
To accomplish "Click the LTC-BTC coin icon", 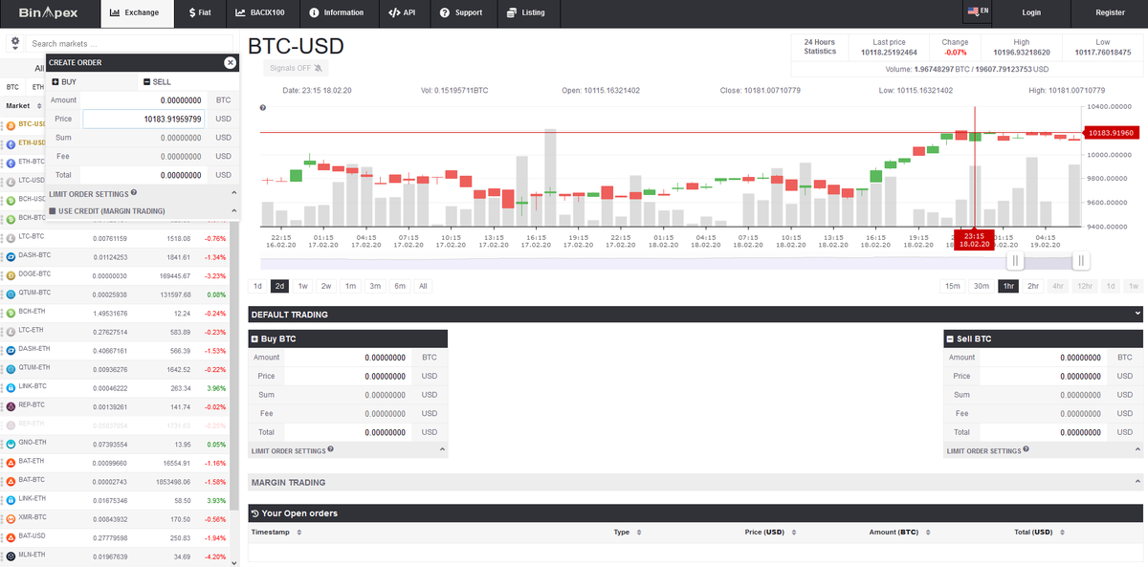I will [x=11, y=236].
